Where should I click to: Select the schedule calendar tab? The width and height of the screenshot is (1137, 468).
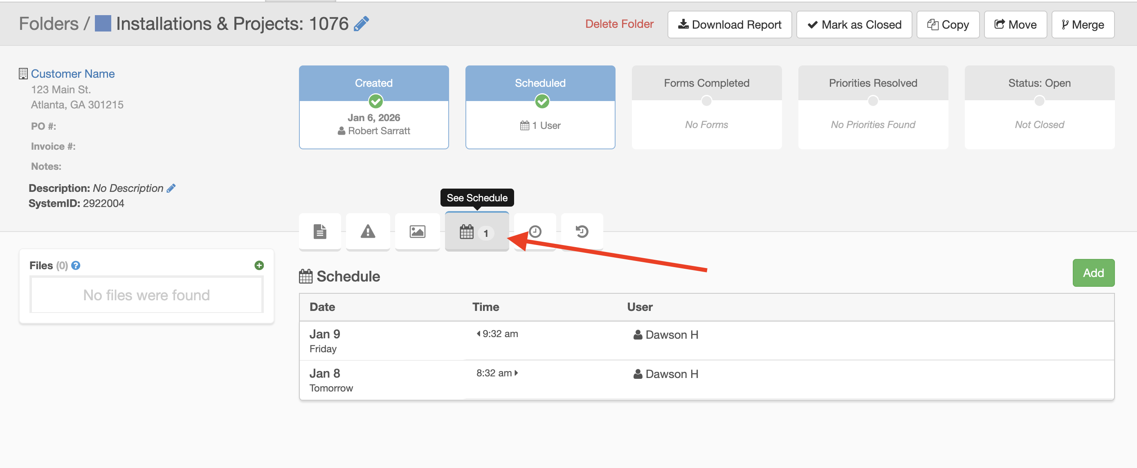click(476, 232)
